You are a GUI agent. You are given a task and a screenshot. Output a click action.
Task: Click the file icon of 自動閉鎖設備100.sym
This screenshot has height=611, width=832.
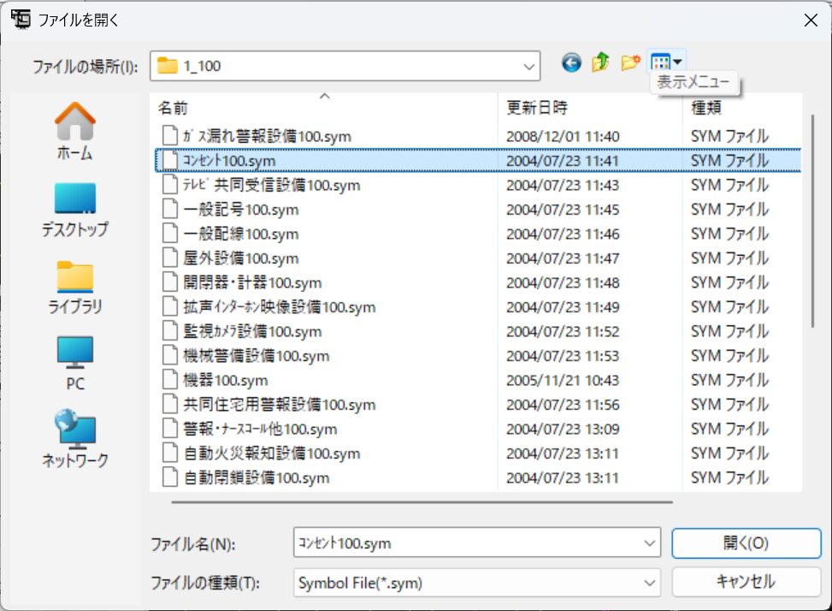tap(170, 478)
